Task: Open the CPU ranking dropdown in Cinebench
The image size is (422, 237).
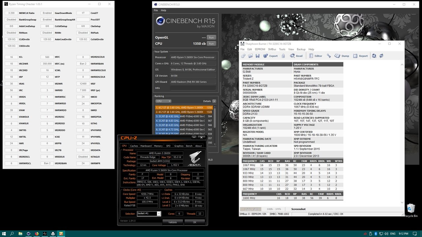Action: [164, 101]
